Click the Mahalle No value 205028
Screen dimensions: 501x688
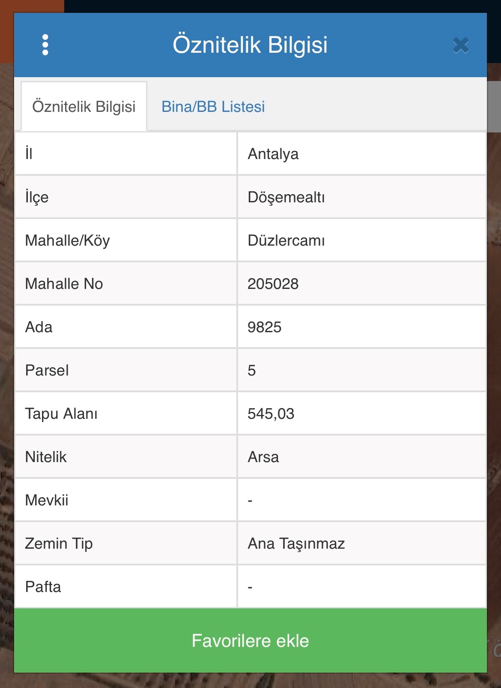[273, 284]
